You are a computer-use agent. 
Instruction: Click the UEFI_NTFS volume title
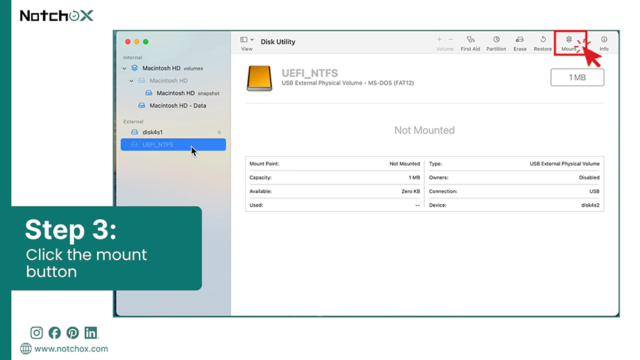[x=310, y=73]
